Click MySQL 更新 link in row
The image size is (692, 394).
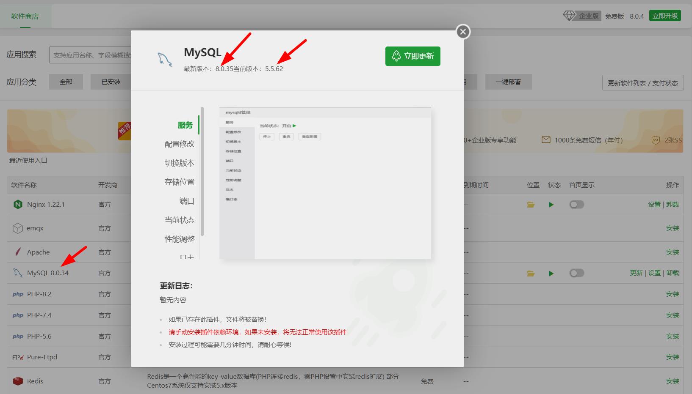[636, 273]
